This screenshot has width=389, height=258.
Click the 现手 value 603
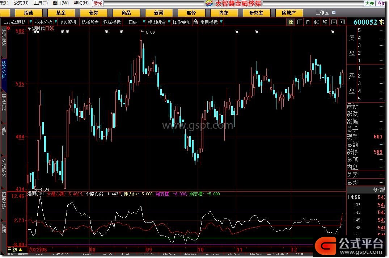[x=378, y=137]
